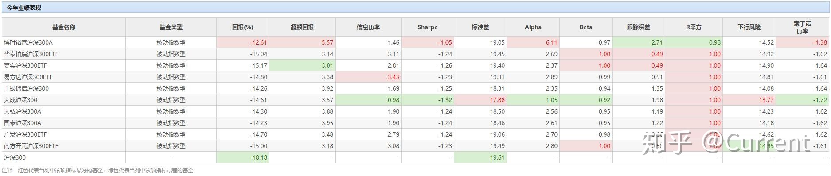Click the 超额回报 column header
The image size is (831, 176).
(x=302, y=27)
